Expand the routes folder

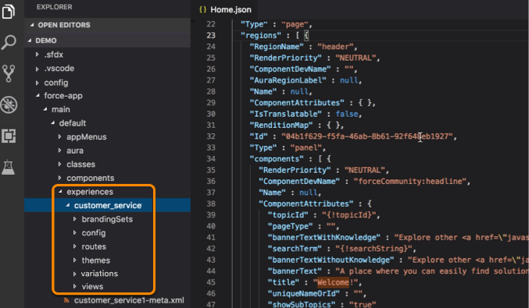(x=75, y=246)
